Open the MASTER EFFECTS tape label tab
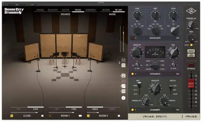This screenshot has width=202, height=122. tap(155, 117)
